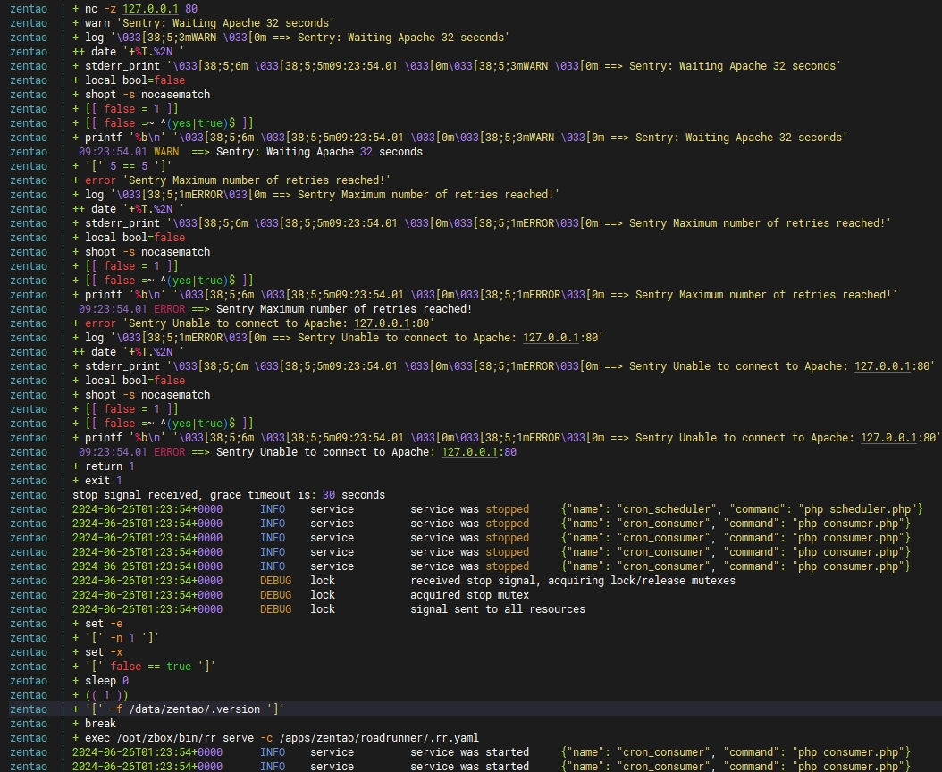Click the line "+ '[' false == true ']'"
Viewport: 942px width, 772px height.
click(144, 667)
